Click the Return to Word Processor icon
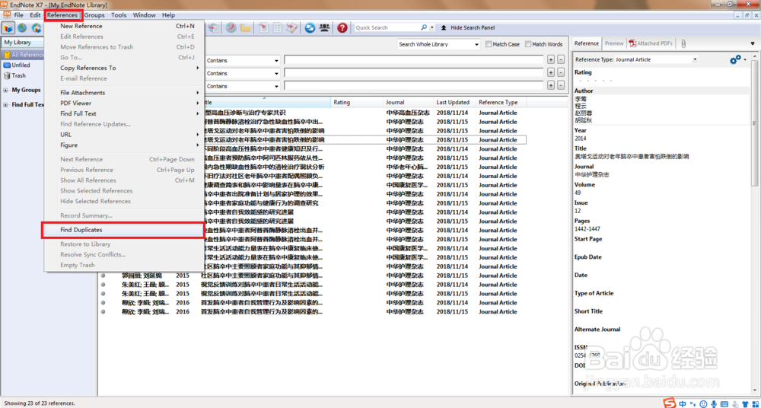The height and width of the screenshot is (408, 761). [291, 27]
